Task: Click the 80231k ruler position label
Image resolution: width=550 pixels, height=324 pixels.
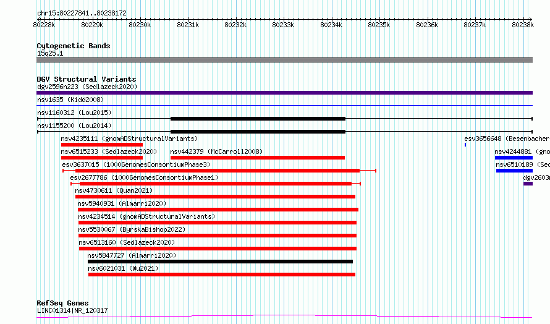Action: pos(188,25)
